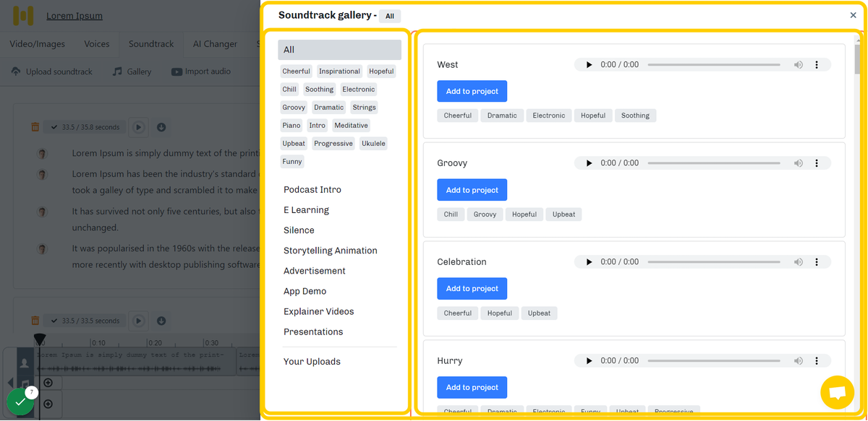The width and height of the screenshot is (868, 421).
Task: Add the West track to project
Action: (x=472, y=92)
